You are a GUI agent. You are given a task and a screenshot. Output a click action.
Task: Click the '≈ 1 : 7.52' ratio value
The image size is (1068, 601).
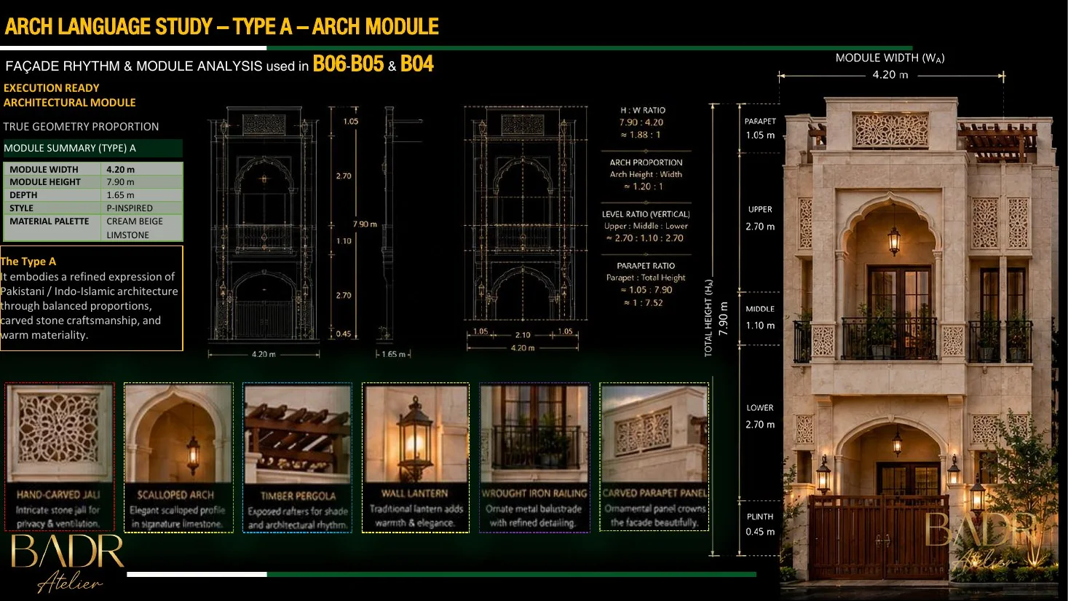click(x=643, y=303)
